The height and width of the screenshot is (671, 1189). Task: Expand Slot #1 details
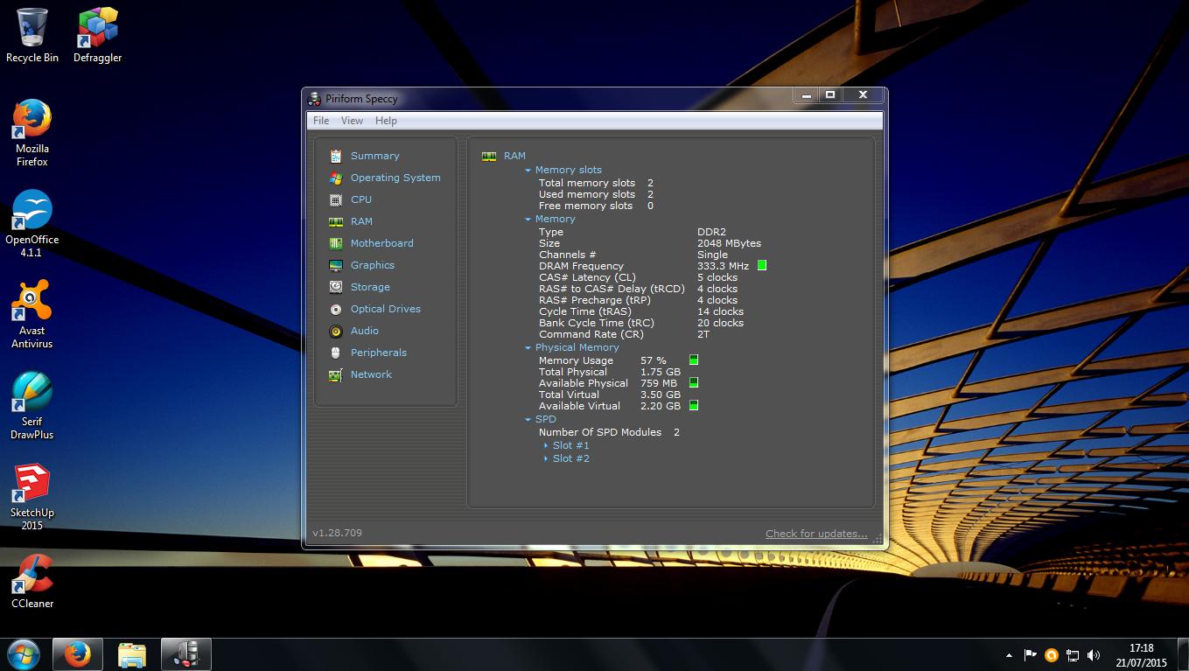[x=546, y=445]
